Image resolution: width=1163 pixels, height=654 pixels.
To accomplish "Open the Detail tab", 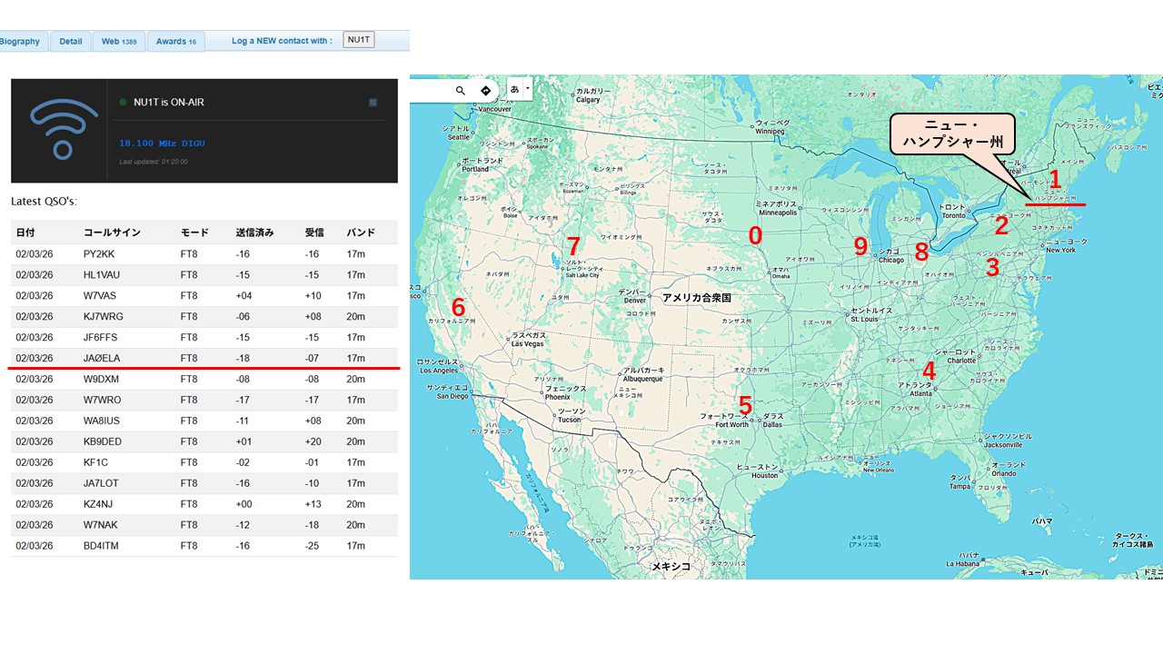I will coord(71,42).
